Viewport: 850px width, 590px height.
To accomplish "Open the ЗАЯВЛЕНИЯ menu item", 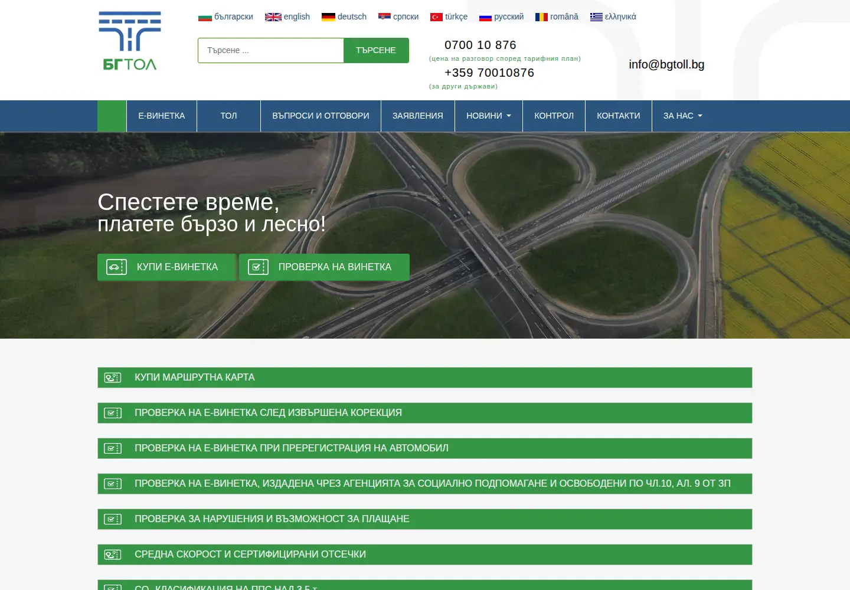I will pos(418,116).
